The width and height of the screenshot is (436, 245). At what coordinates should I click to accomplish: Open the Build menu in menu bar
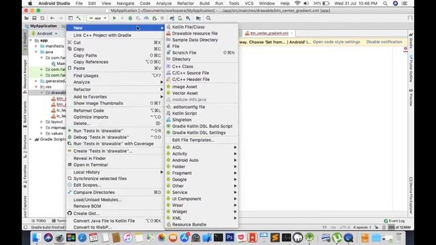point(204,3)
